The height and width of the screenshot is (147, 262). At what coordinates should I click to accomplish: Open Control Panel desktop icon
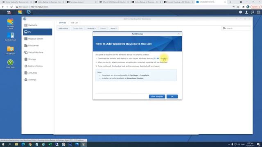[10, 37]
